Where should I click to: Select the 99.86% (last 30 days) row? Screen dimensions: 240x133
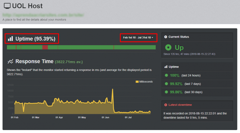click(197, 92)
